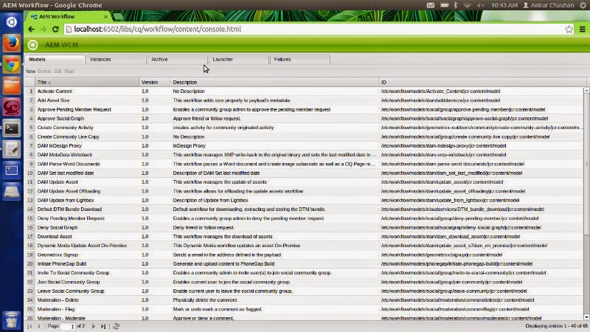Viewport: 590px width, 332px height.
Task: Select the Moderation - Flag row
Action: pos(304,309)
